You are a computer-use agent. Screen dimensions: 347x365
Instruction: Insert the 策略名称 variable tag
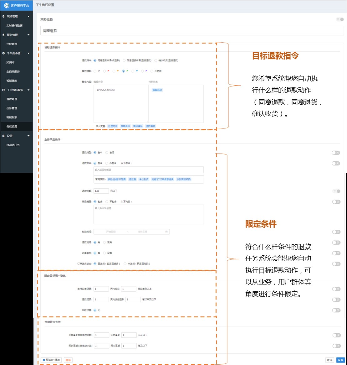pyautogui.click(x=125, y=126)
